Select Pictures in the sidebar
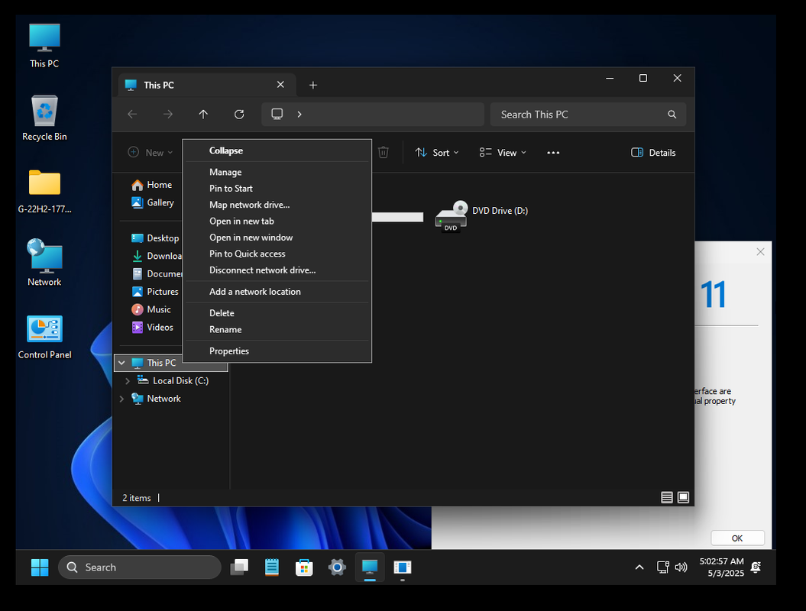This screenshot has width=806, height=611. (155, 292)
